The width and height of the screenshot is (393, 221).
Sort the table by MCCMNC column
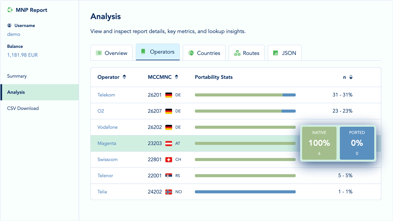pyautogui.click(x=176, y=77)
